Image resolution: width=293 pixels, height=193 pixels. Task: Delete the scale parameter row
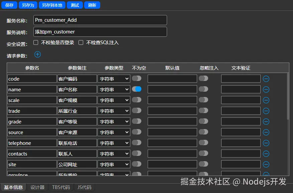point(266,100)
